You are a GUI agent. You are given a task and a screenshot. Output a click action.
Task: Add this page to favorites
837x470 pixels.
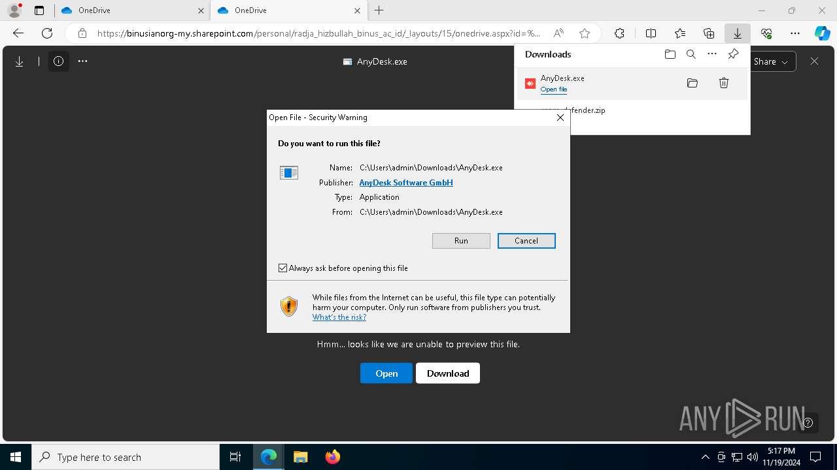coord(585,33)
